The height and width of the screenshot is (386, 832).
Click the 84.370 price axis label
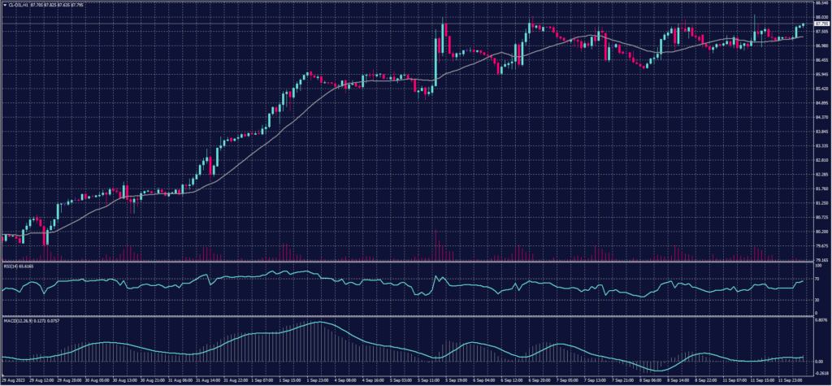[x=821, y=117]
